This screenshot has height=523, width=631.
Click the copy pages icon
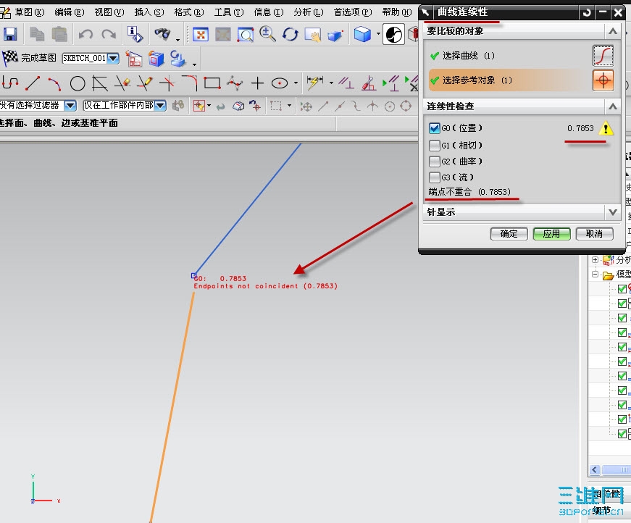tap(37, 34)
